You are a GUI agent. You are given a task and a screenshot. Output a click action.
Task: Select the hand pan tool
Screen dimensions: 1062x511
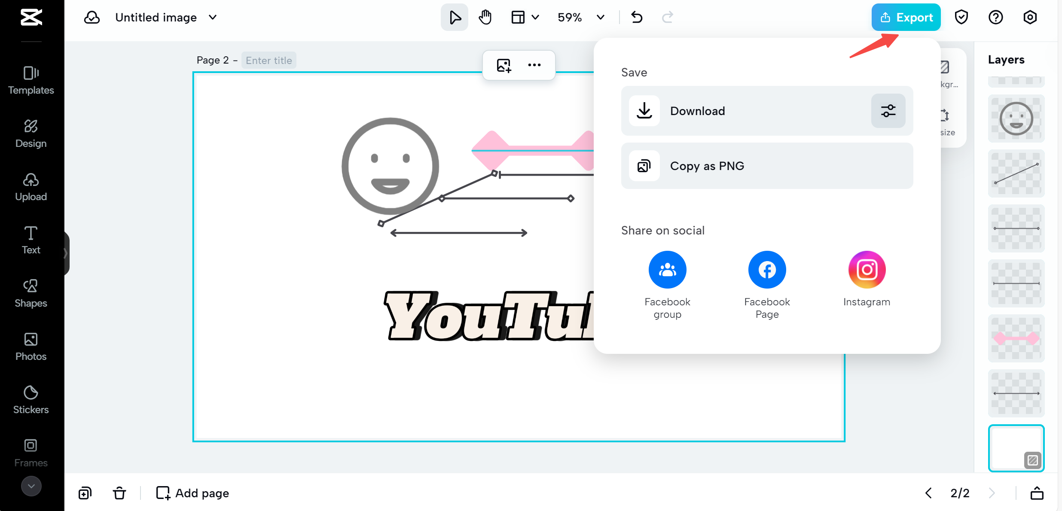485,18
